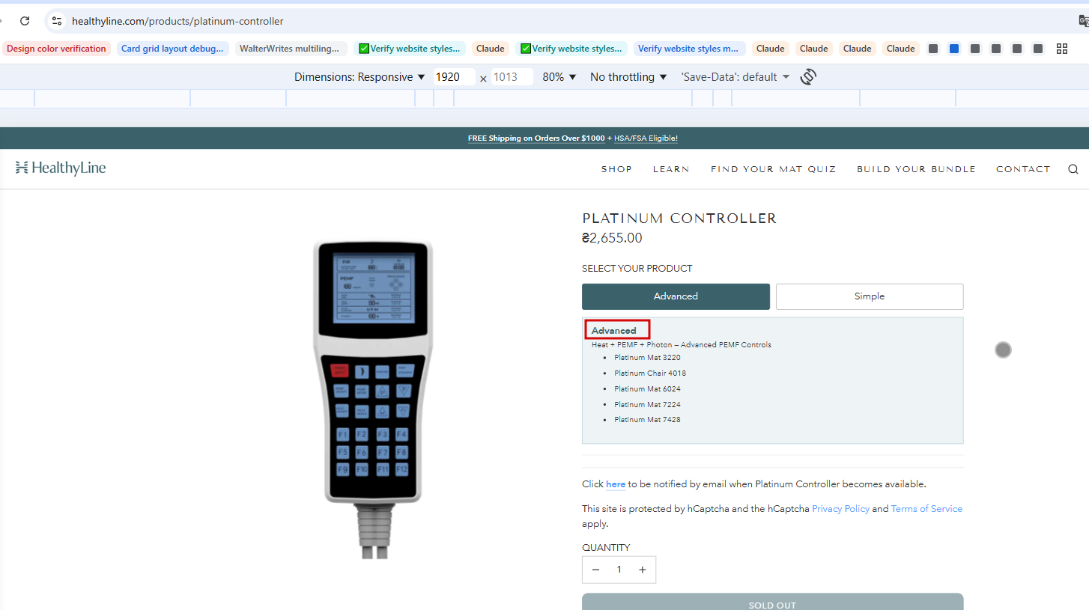Open the Terms of Service link
The width and height of the screenshot is (1089, 610).
[x=926, y=509]
